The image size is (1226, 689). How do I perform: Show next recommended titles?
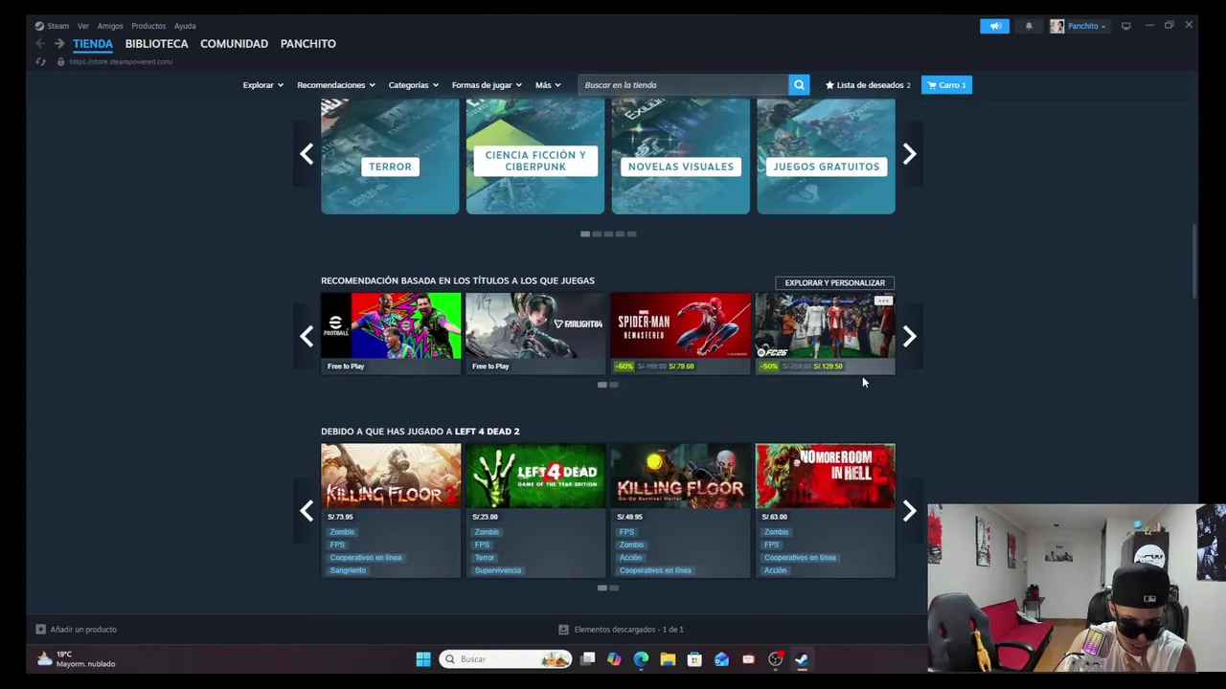909,336
